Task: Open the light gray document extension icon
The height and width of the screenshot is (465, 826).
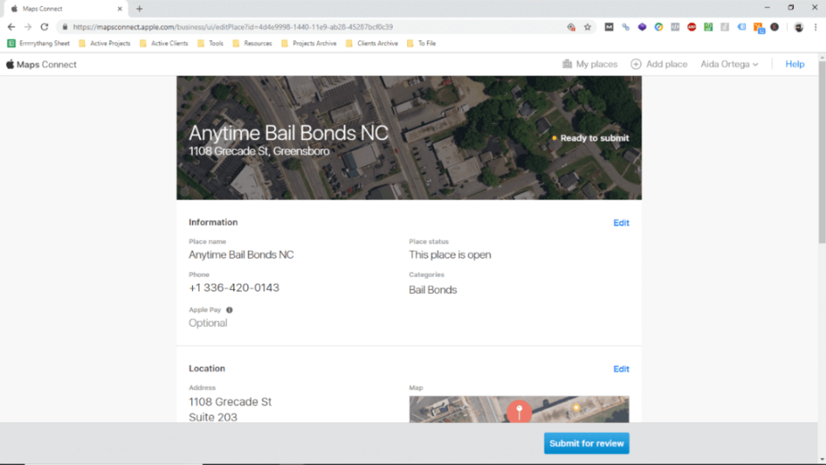Action: click(x=725, y=27)
